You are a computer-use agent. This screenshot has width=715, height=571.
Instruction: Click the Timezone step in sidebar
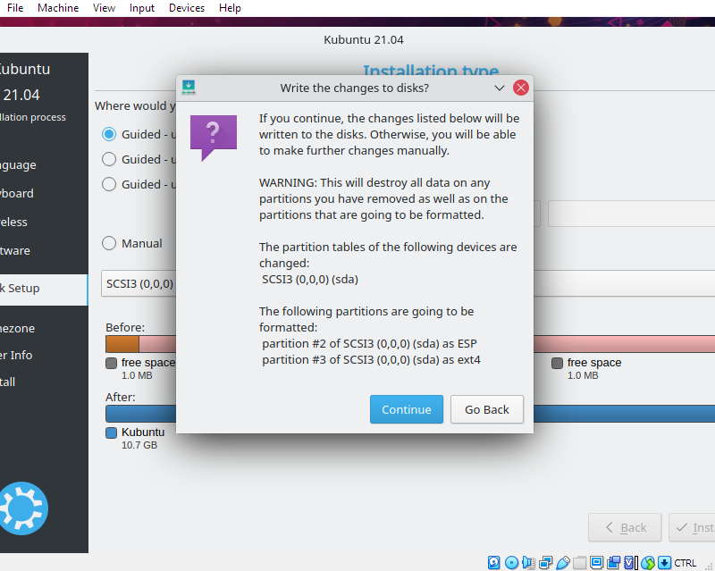pos(17,328)
